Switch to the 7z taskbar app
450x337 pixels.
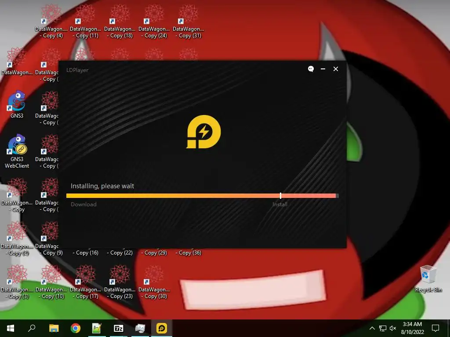119,328
